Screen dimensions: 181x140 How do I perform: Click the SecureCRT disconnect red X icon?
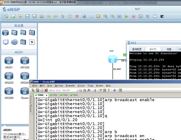[x=46, y=90]
